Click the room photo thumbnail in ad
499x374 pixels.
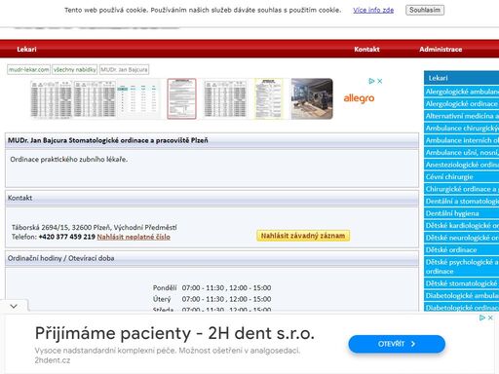click(x=312, y=98)
